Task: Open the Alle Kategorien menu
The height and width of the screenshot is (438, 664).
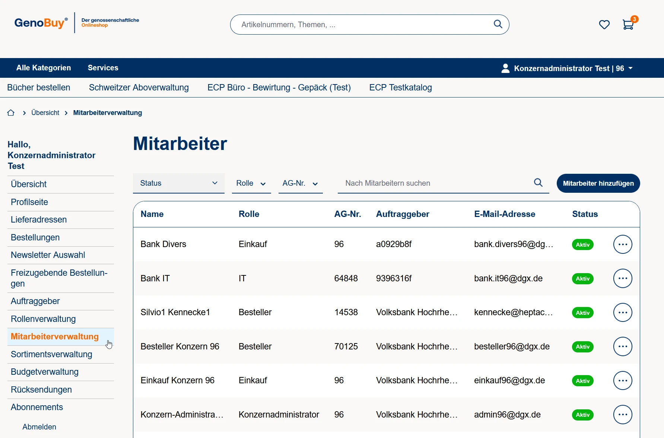Action: (x=44, y=68)
